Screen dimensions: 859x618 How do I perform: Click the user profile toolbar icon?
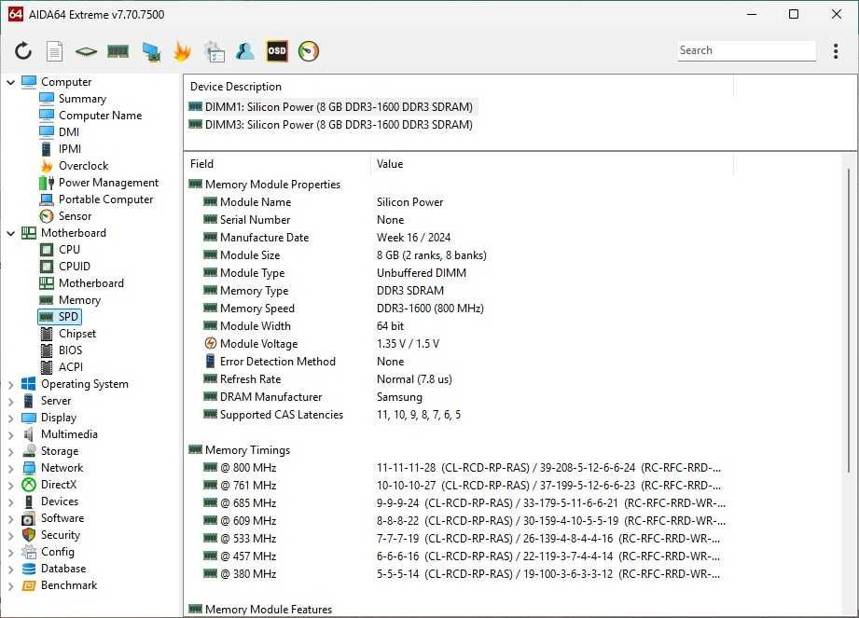tap(245, 51)
